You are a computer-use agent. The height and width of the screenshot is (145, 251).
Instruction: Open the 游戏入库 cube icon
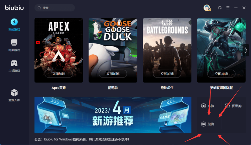[x=14, y=93]
